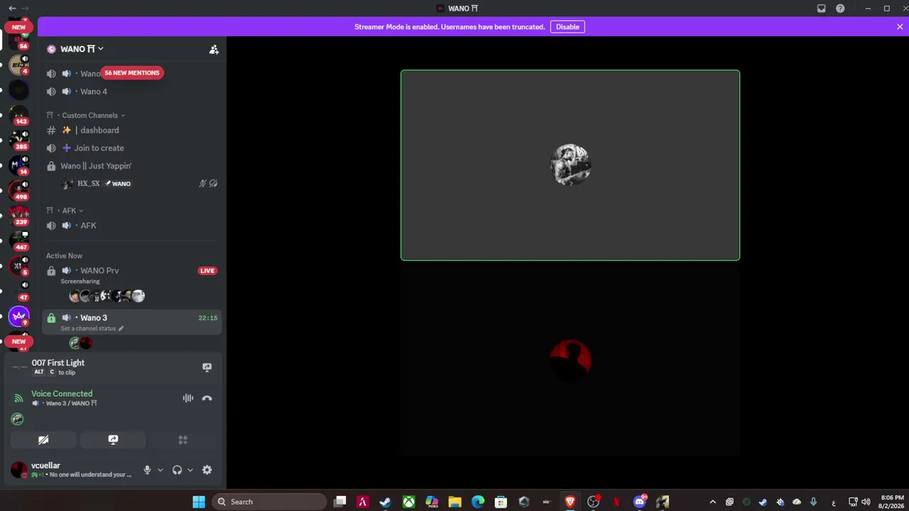909x511 pixels.
Task: Open the taskbar clock and date
Action: pos(892,502)
